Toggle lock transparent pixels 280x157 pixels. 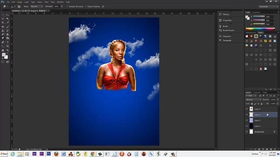point(252,104)
